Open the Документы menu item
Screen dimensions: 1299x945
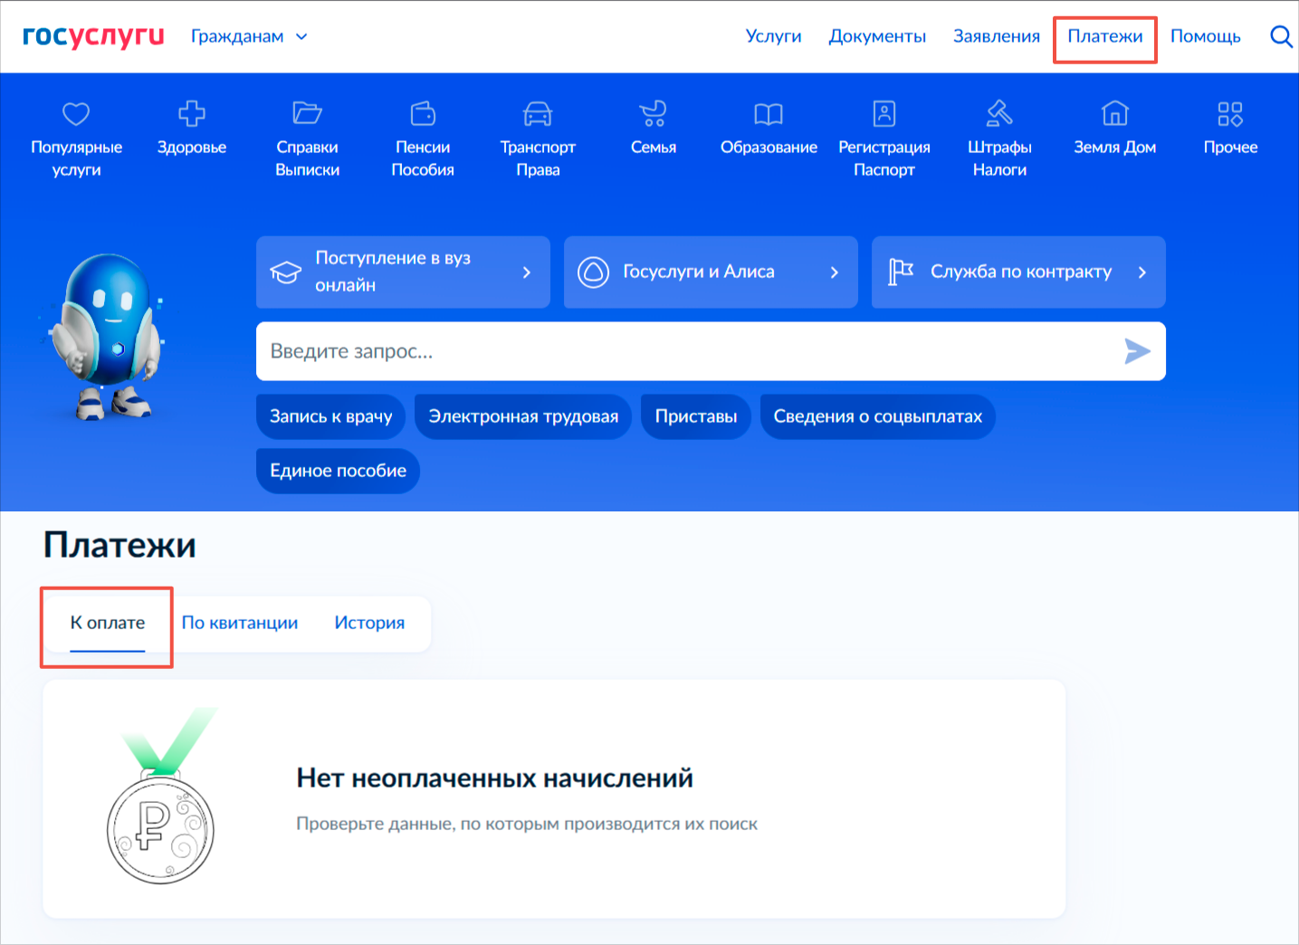[877, 36]
